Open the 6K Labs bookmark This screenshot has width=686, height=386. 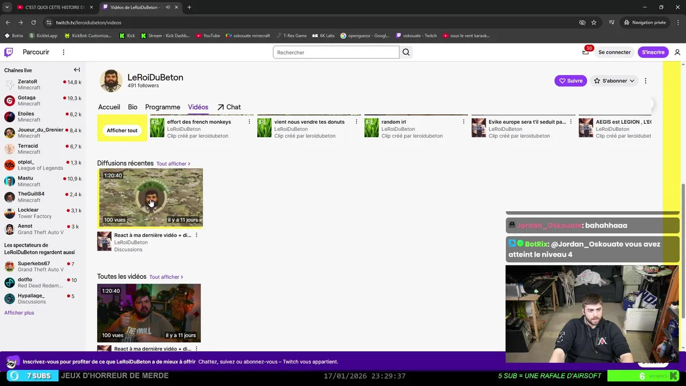pyautogui.click(x=324, y=36)
